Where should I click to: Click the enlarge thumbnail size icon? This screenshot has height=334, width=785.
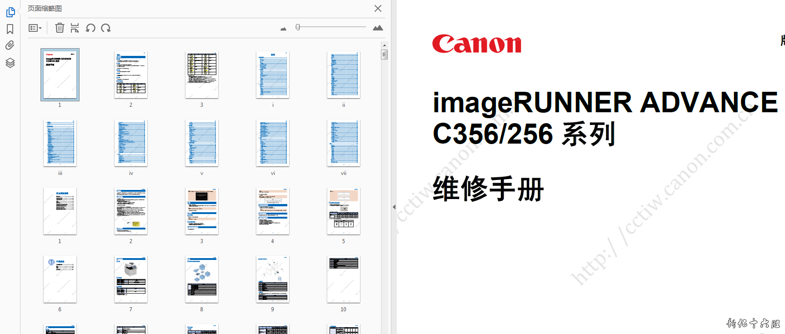[378, 28]
